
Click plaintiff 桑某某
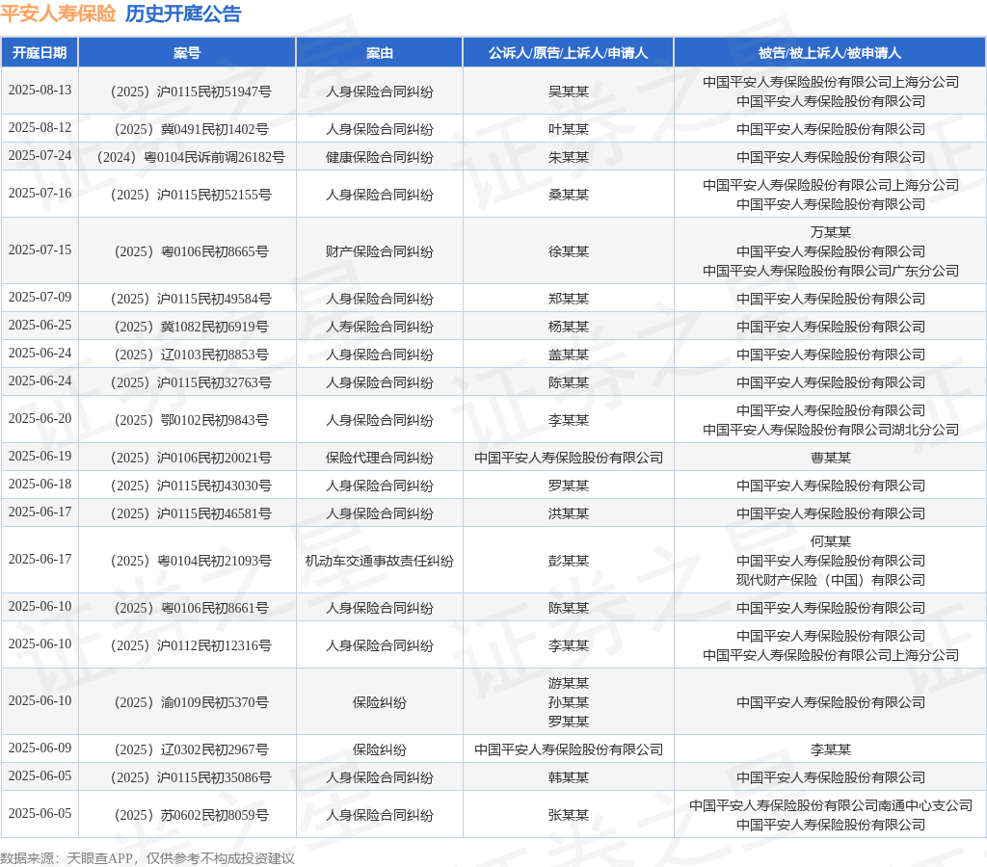(x=569, y=195)
